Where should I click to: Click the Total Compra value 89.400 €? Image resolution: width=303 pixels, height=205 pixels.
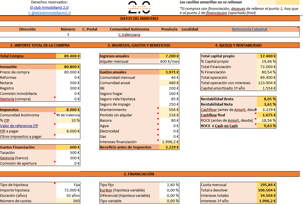coord(68,56)
